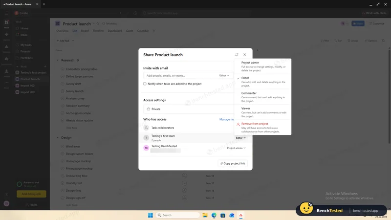
Task: Choose Viewer role from menu
Action: coord(263,112)
